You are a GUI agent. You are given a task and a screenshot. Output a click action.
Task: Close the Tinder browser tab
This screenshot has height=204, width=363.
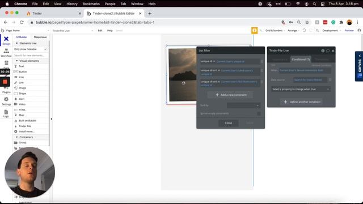pos(80,14)
